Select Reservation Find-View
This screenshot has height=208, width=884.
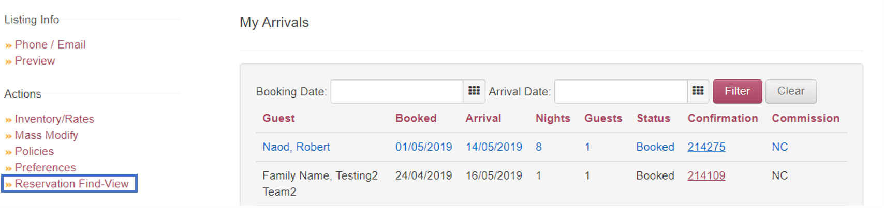pos(71,184)
